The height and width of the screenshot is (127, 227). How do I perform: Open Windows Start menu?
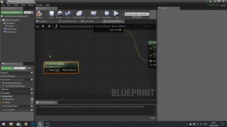4,124
